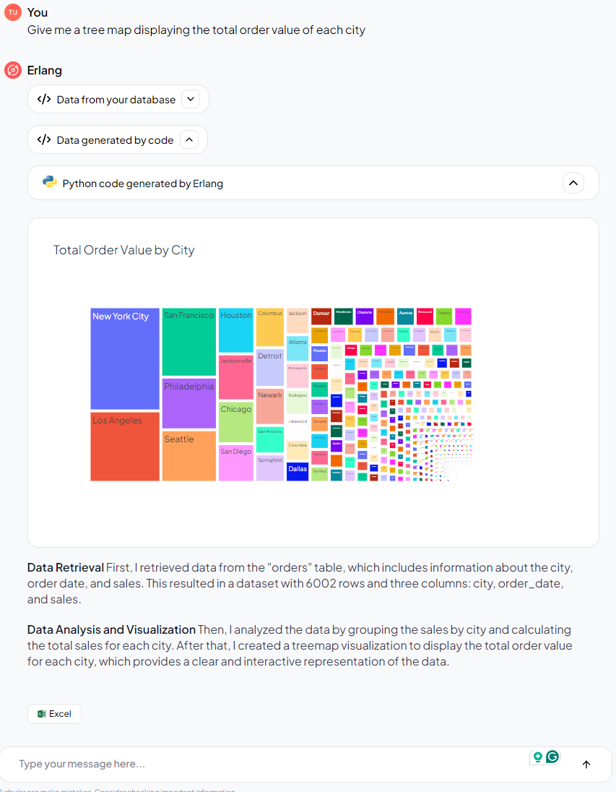Click the Grammarly G icon
Viewport: 616px width, 792px height.
pyautogui.click(x=552, y=757)
